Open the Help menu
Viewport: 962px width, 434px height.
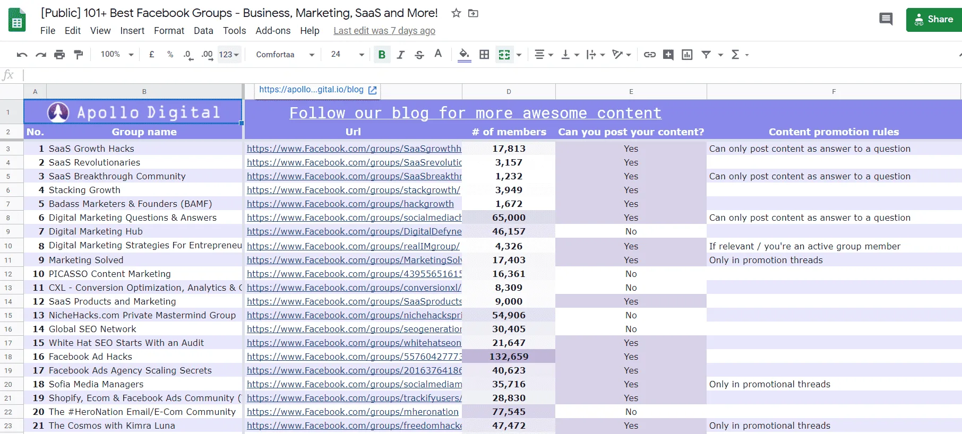coord(310,31)
